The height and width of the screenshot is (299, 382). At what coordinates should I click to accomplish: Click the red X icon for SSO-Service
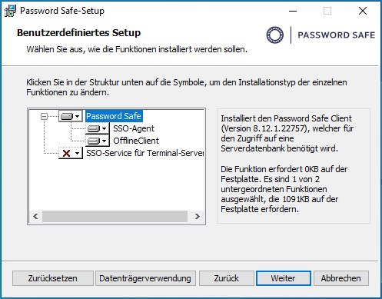click(66, 153)
